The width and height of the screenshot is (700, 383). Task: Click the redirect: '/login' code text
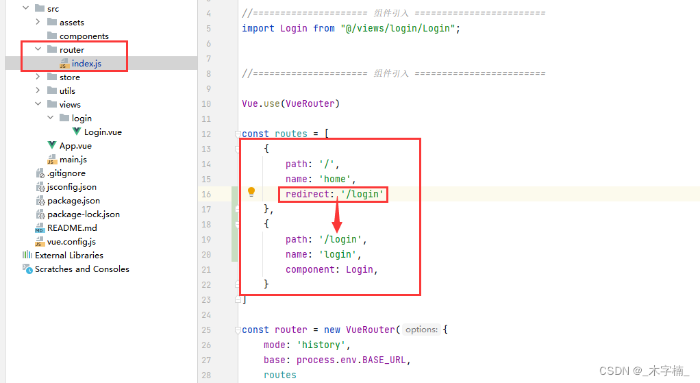click(334, 194)
